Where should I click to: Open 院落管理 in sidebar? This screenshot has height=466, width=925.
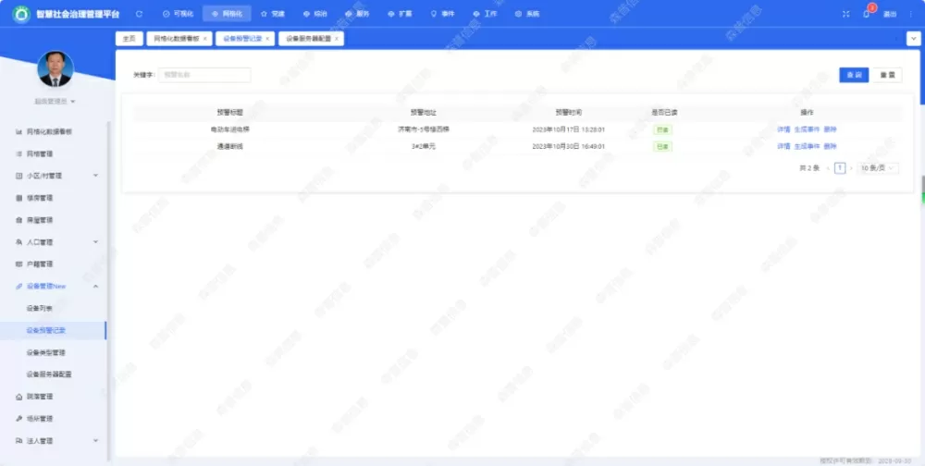[x=40, y=397]
